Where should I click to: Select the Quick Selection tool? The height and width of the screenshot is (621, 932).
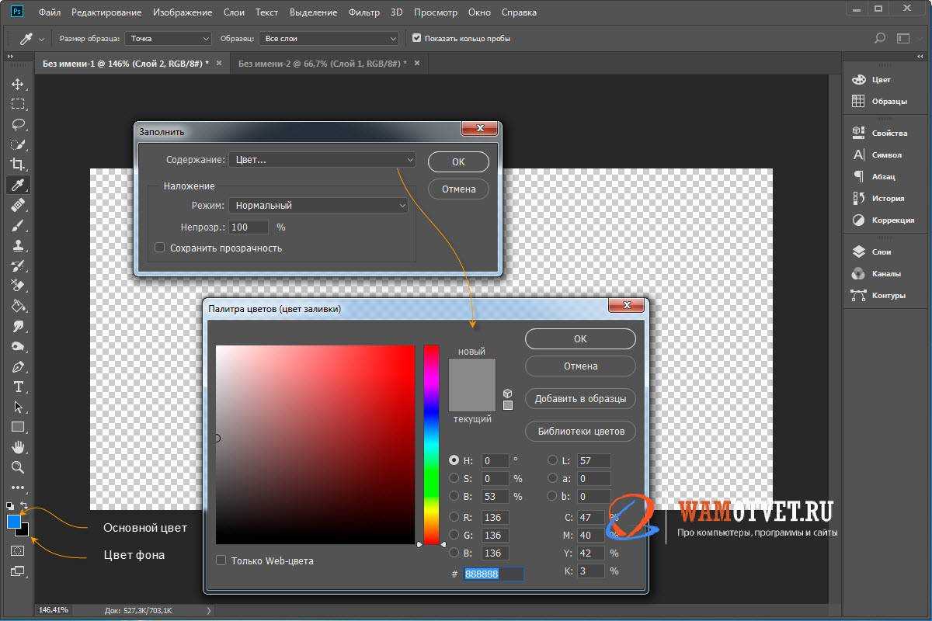(17, 144)
